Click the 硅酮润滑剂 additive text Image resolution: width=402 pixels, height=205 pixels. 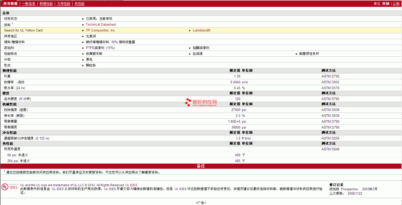[201, 48]
